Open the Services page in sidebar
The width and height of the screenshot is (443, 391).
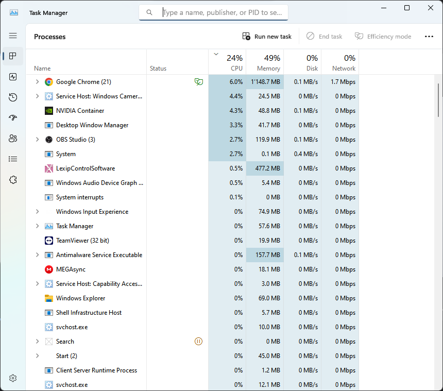coord(13,180)
